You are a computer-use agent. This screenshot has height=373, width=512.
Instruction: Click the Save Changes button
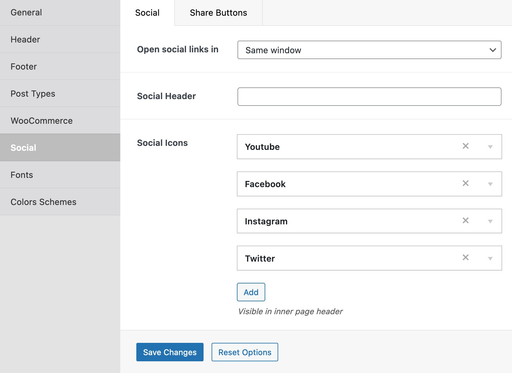[170, 352]
